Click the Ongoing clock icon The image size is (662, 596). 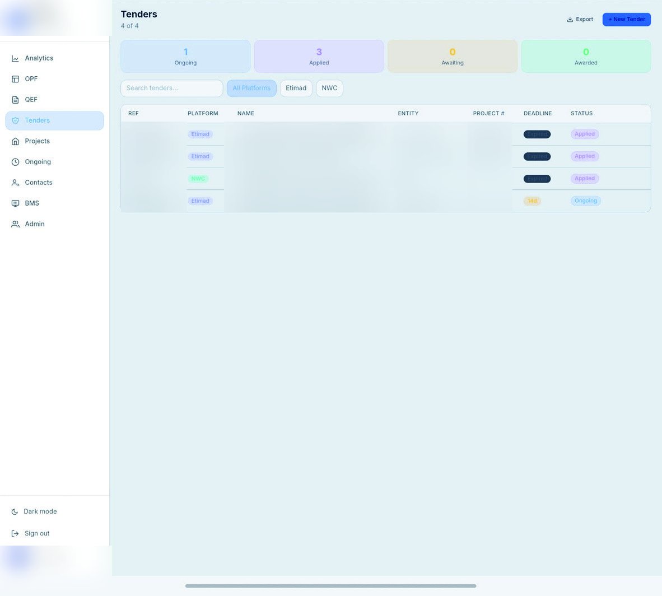(x=15, y=162)
